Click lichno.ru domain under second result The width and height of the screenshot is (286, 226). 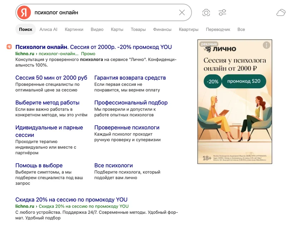tap(25, 206)
